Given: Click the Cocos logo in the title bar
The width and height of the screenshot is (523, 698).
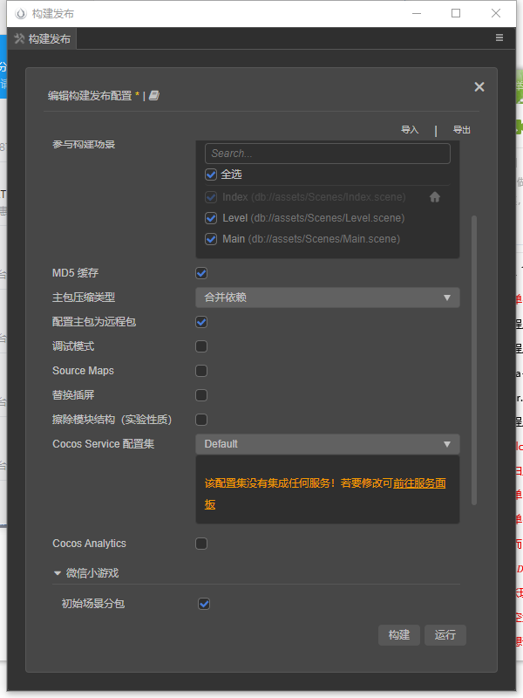Looking at the screenshot, I should (20, 14).
